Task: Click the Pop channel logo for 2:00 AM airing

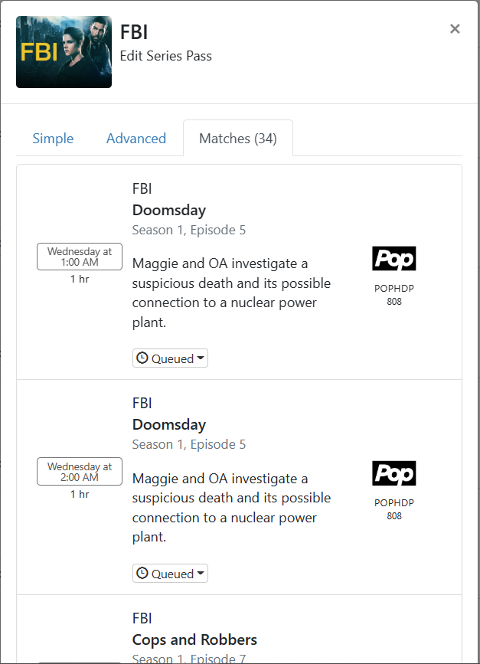Action: [x=393, y=473]
